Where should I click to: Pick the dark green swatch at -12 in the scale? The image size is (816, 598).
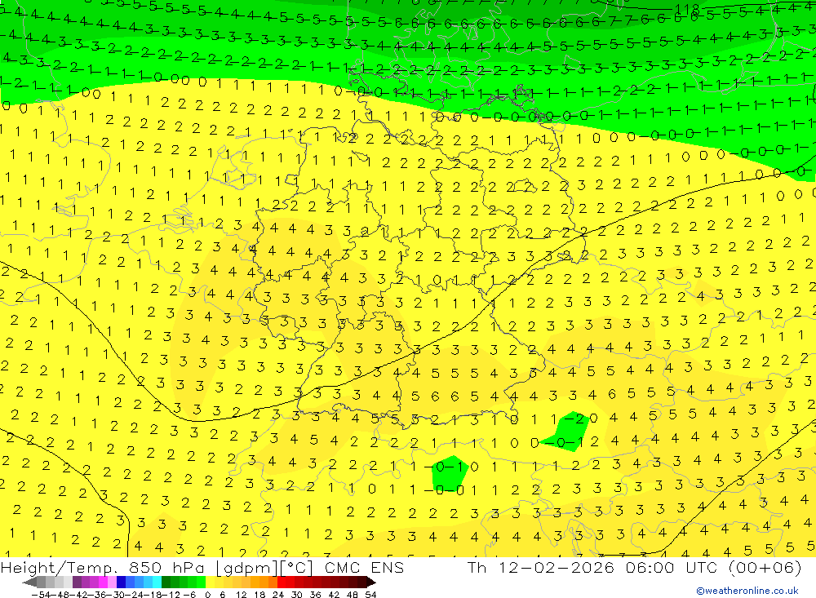click(166, 582)
